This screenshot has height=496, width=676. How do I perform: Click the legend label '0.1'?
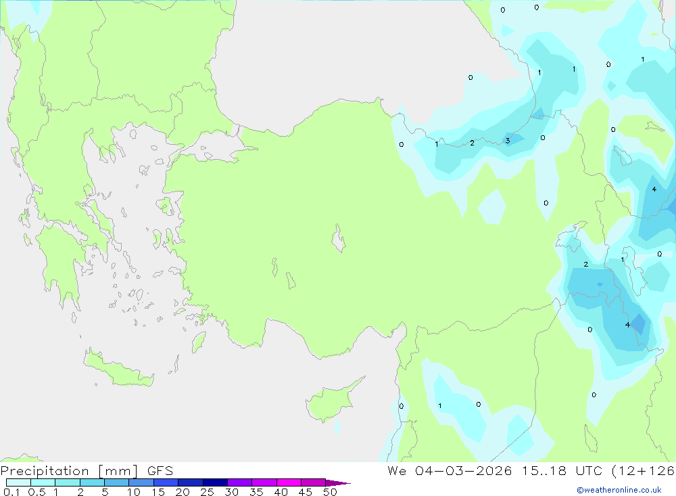pyautogui.click(x=11, y=492)
